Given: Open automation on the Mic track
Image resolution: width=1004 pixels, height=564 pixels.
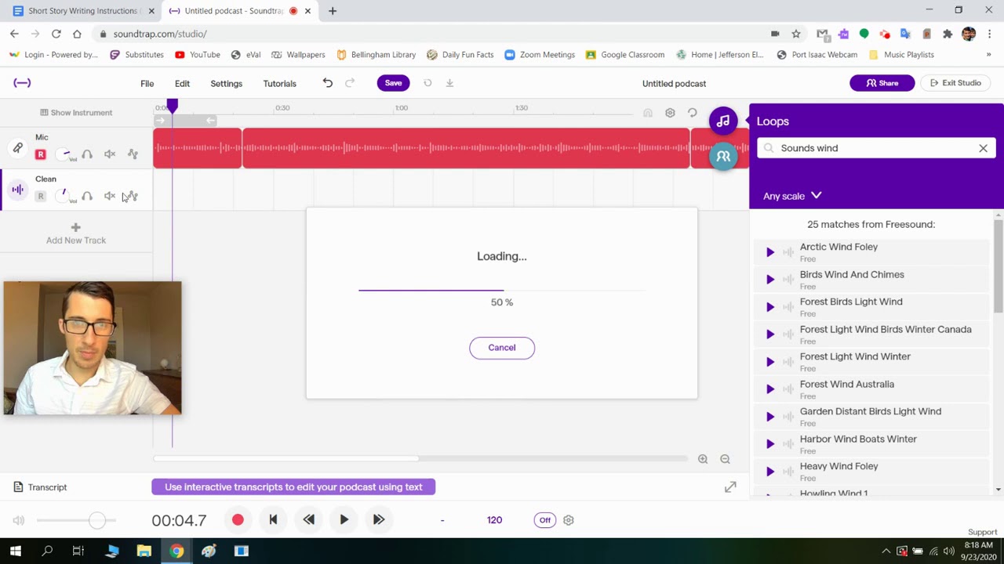Looking at the screenshot, I should coord(133,154).
